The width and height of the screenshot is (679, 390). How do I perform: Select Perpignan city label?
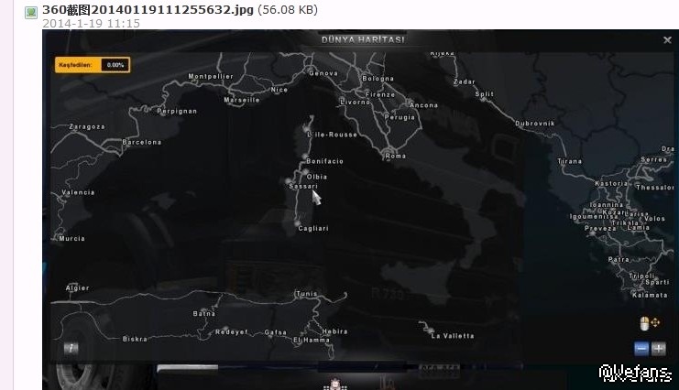tap(177, 112)
